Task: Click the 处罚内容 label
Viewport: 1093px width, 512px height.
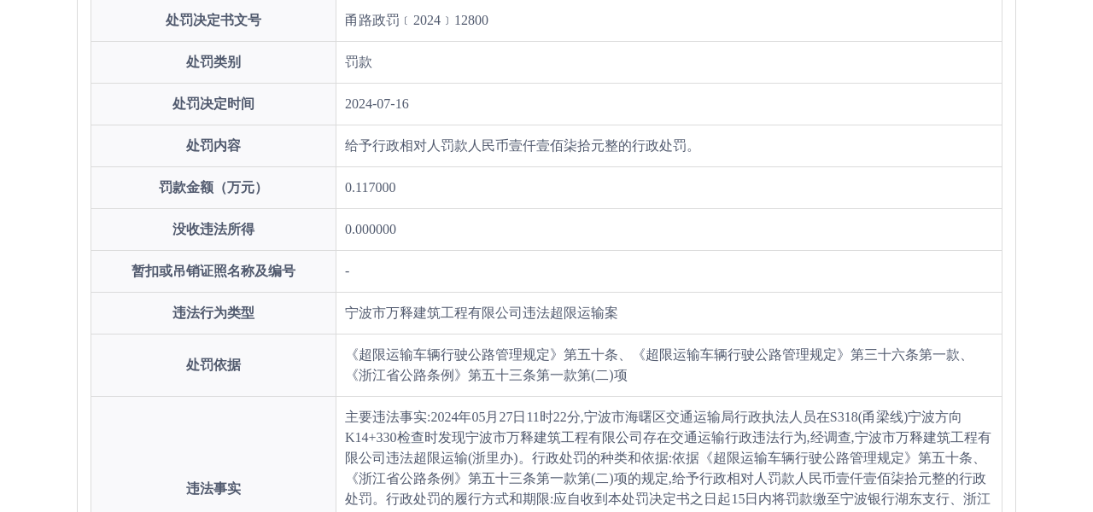Action: (x=213, y=146)
